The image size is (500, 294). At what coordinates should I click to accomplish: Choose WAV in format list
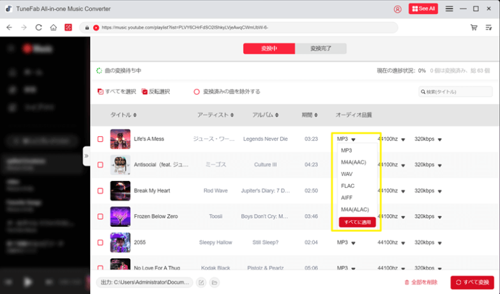tap(347, 174)
